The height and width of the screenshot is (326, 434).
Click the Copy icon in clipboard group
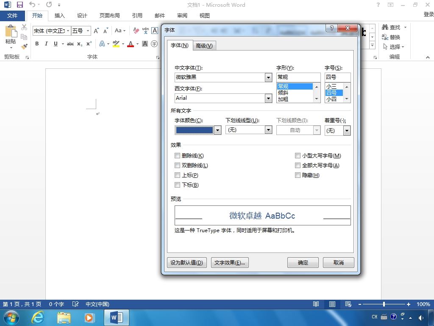[24, 37]
